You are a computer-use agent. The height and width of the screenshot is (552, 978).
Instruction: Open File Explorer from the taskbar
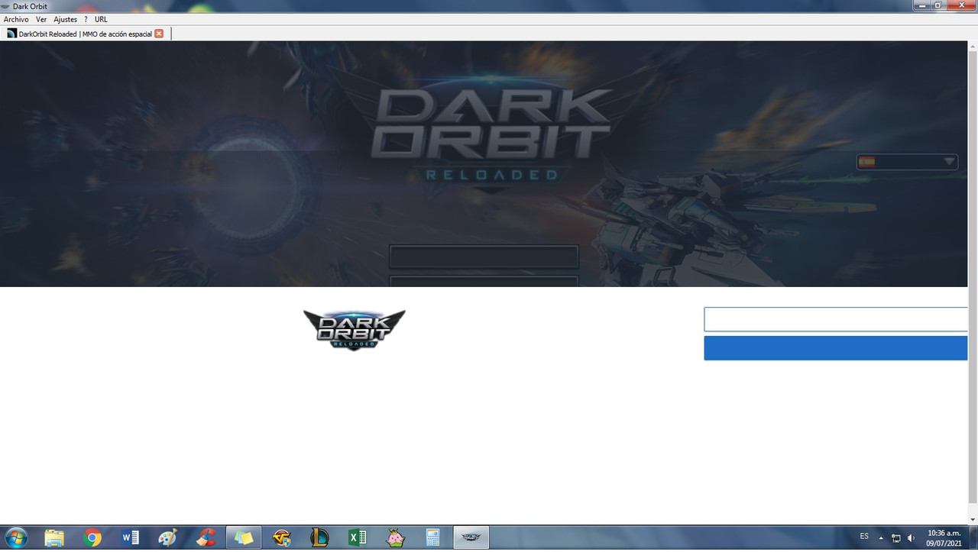(54, 537)
